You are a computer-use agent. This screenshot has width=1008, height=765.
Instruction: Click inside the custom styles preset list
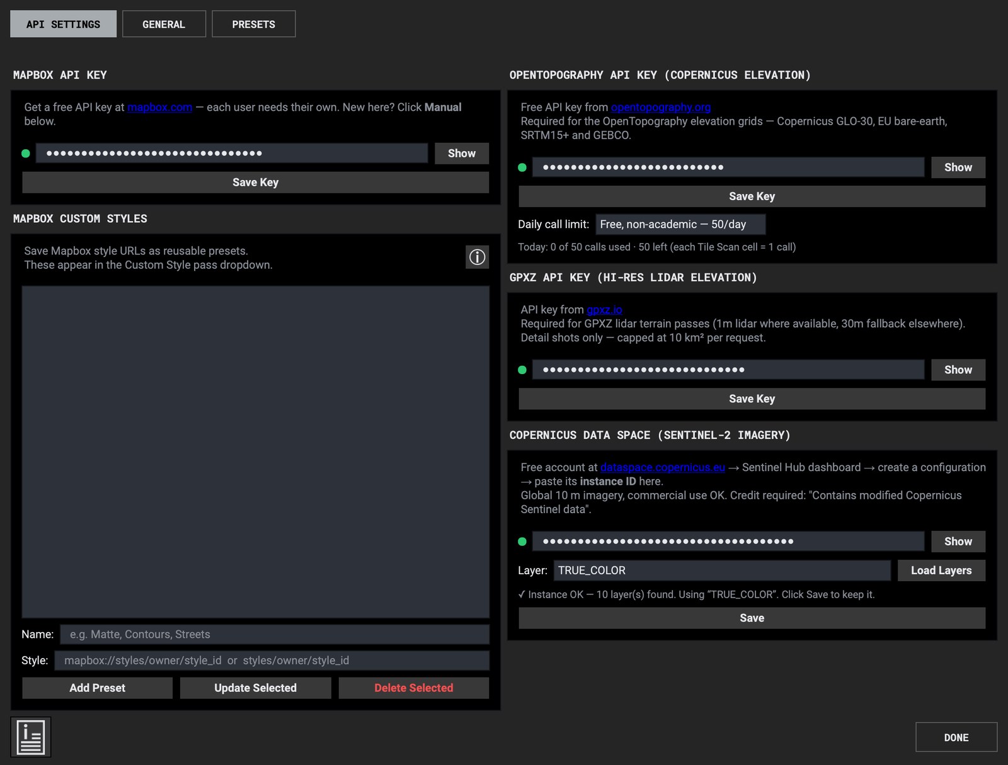255,452
